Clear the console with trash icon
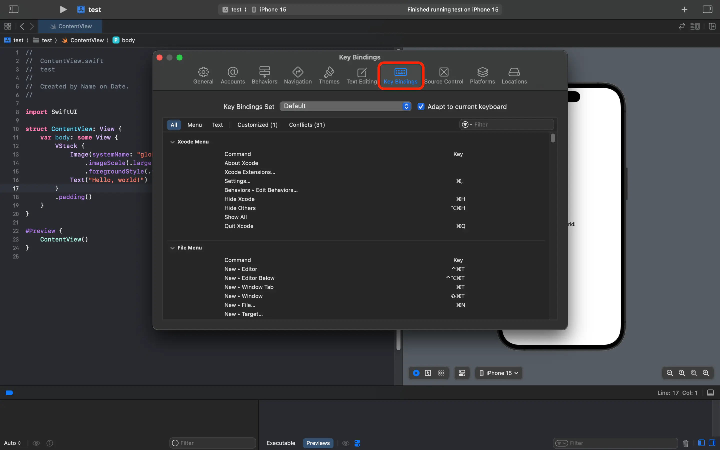 click(685, 443)
